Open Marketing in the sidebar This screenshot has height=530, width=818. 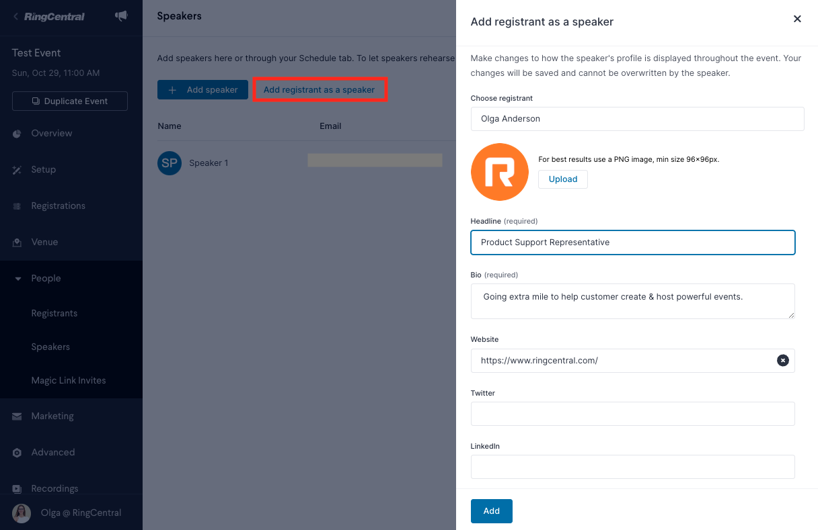tap(52, 416)
